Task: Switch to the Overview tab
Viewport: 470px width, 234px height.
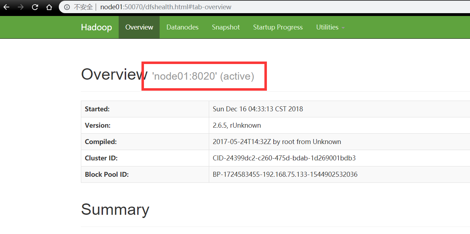Action: (x=139, y=27)
